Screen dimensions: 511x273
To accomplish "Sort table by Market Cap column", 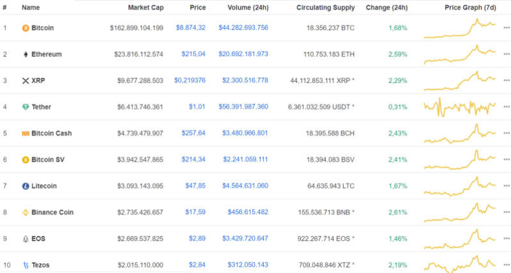I will coord(145,8).
